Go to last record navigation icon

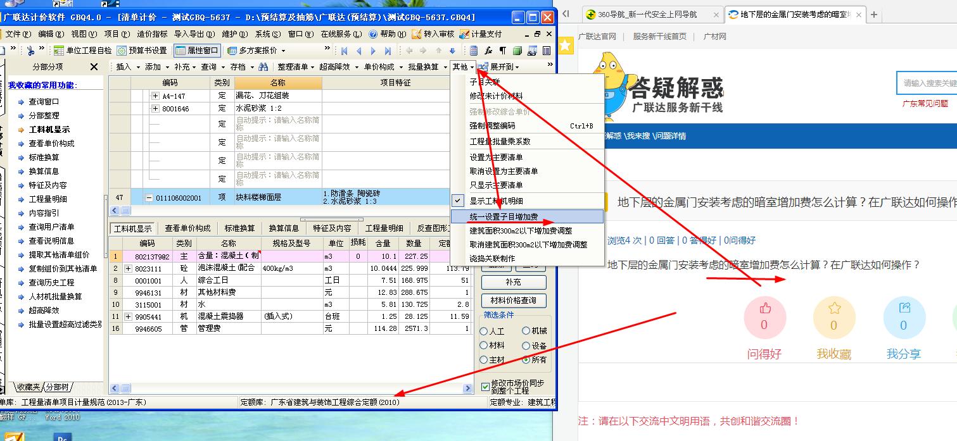click(x=388, y=51)
